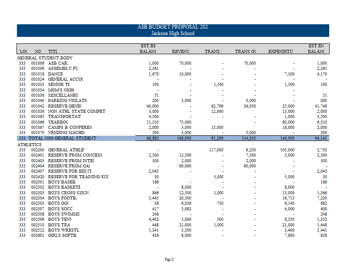347x268 pixels.
Task: Click the REVENU column header
Action: [180, 51]
